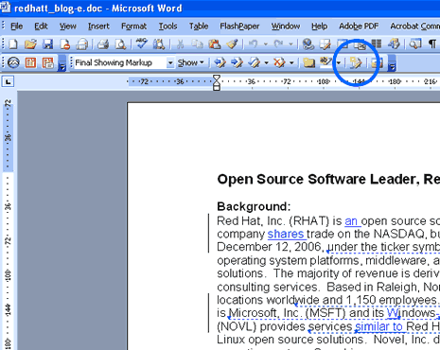Viewport: 440px width, 350px height.
Task: Reject the change with red X icon
Action: coord(279,62)
